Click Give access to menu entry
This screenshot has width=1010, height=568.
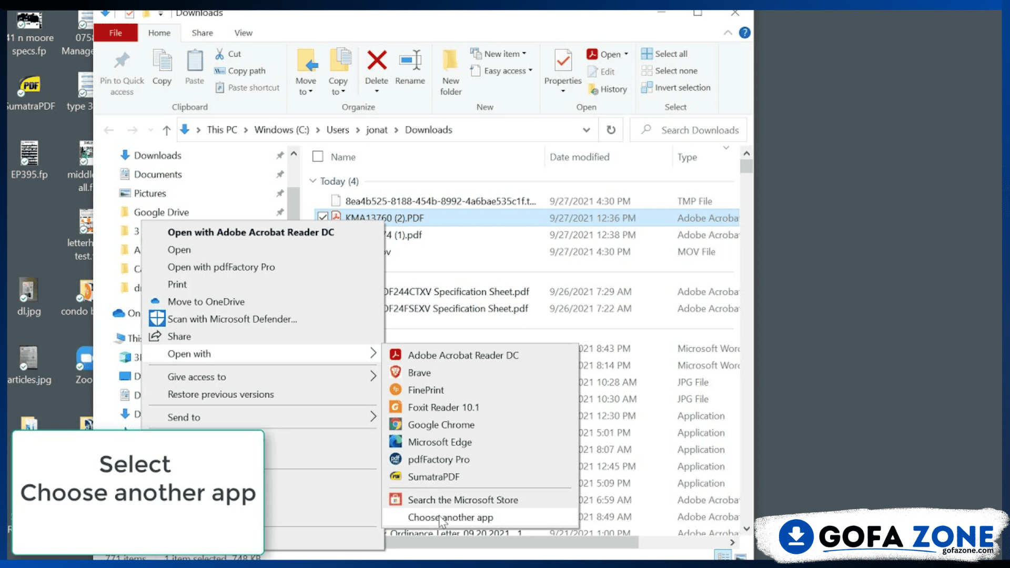(x=263, y=377)
